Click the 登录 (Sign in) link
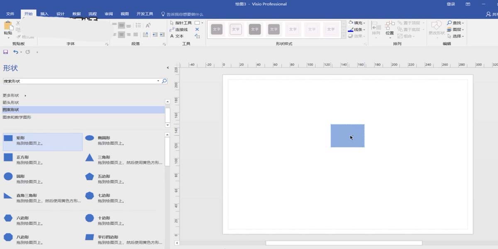 451,4
